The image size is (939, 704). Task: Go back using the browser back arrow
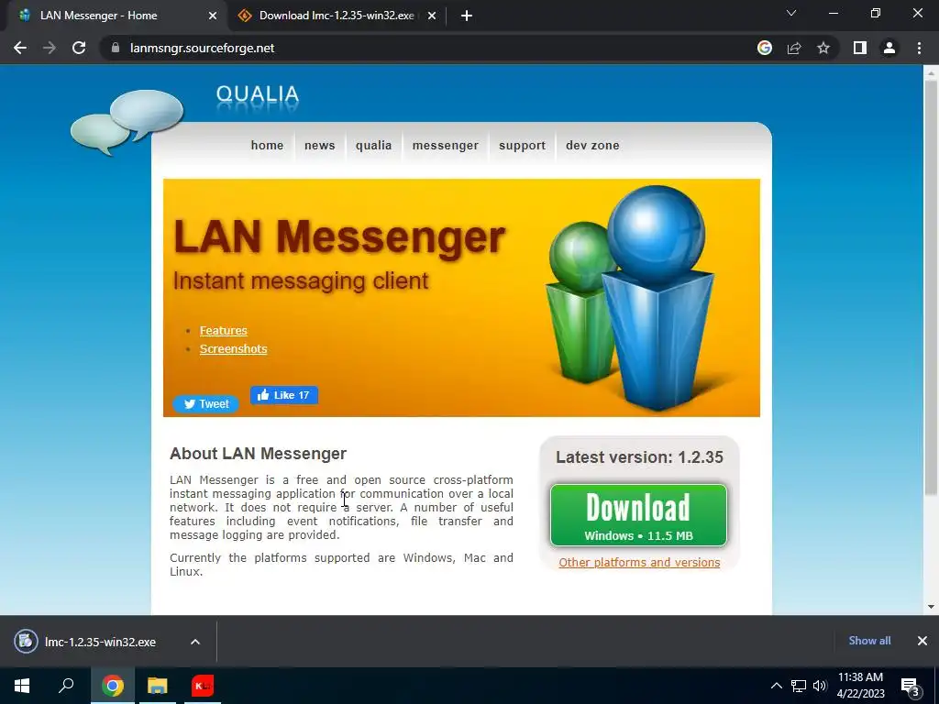pyautogui.click(x=20, y=48)
